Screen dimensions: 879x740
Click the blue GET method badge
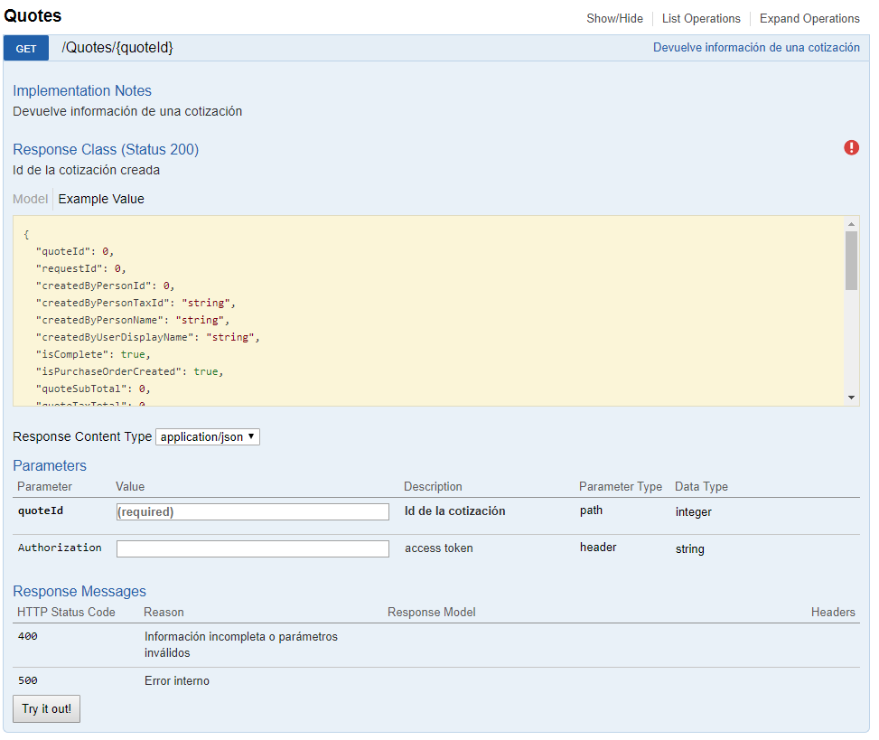click(x=26, y=48)
